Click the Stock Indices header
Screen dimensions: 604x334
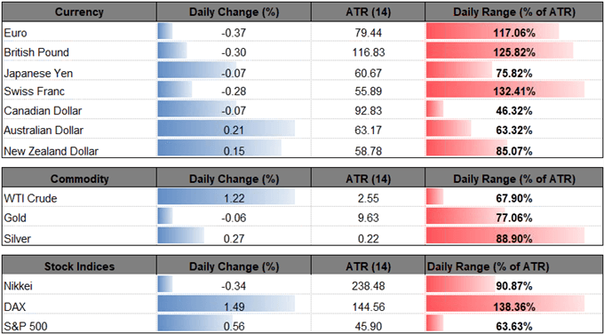pos(79,266)
